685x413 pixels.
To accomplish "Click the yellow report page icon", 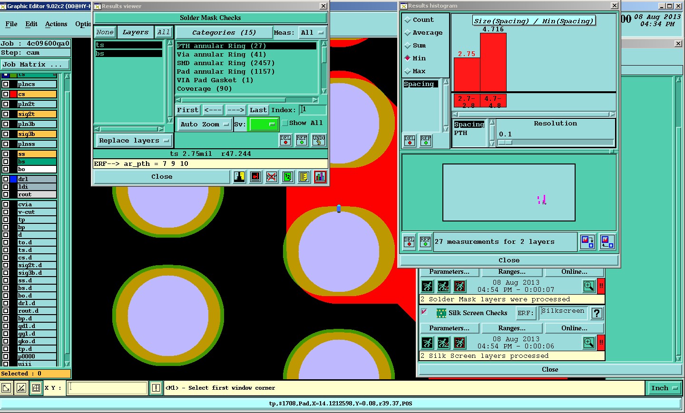I will point(304,177).
